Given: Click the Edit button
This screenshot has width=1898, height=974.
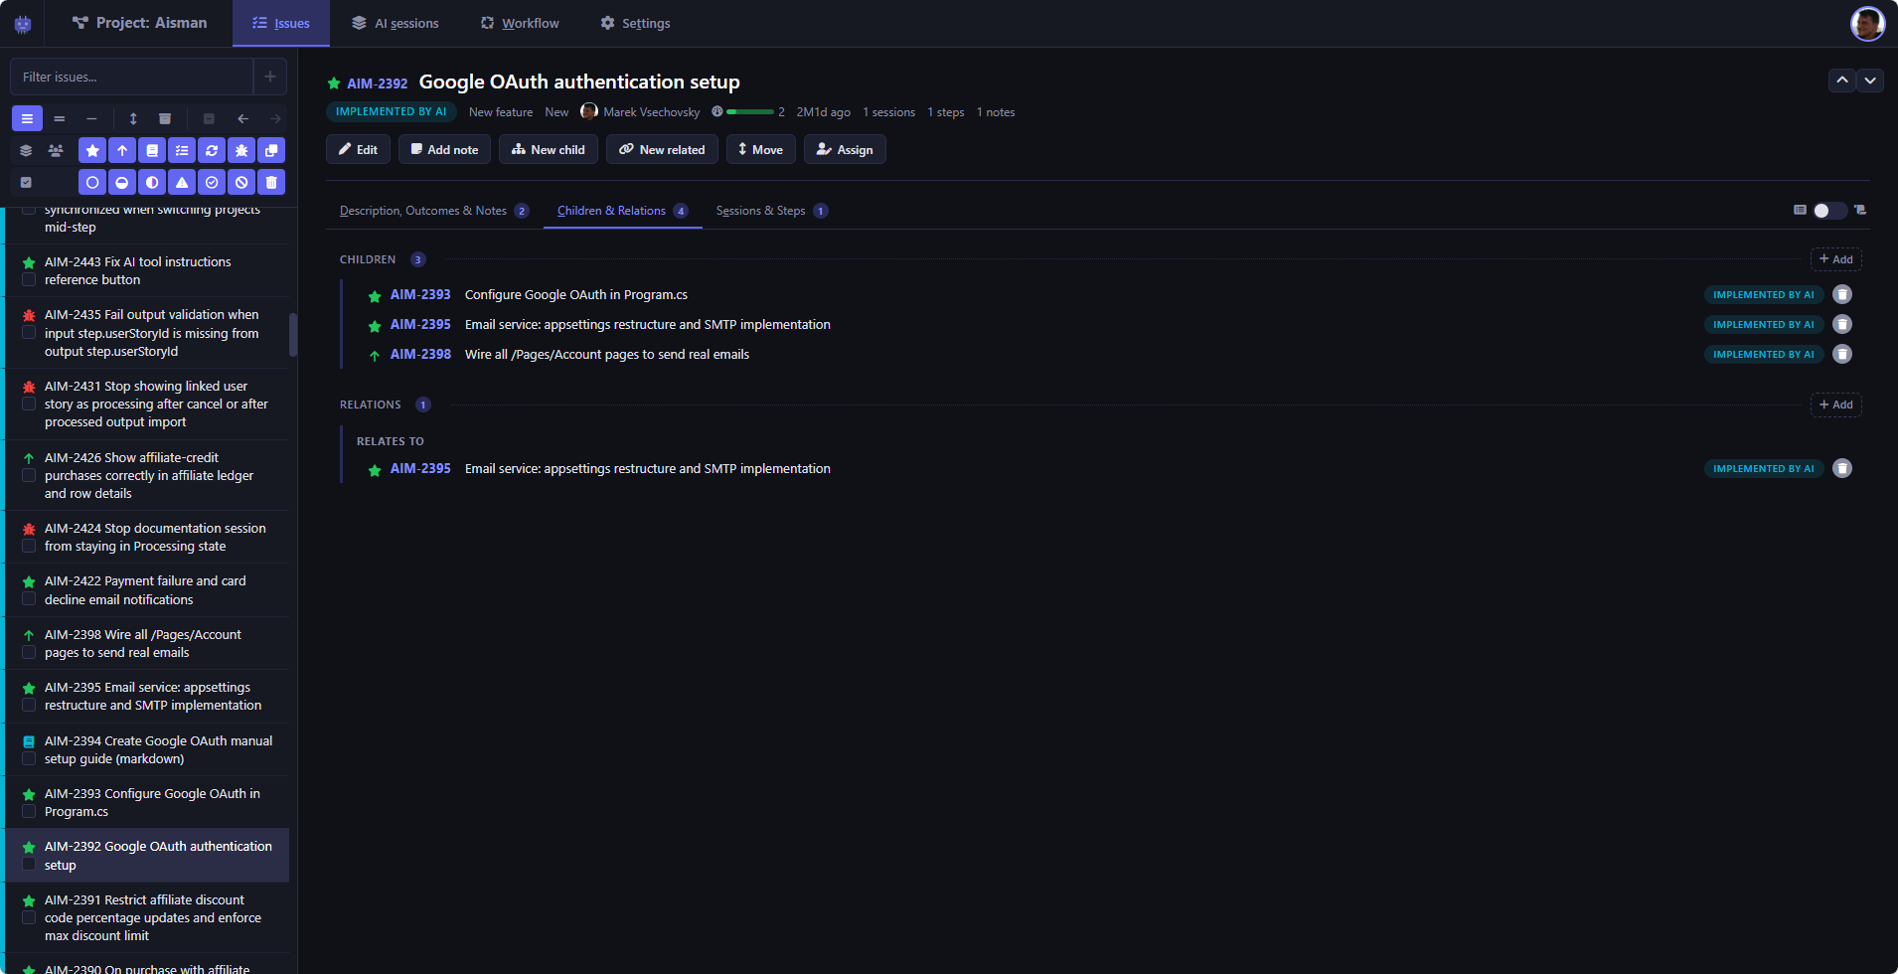Looking at the screenshot, I should (358, 149).
